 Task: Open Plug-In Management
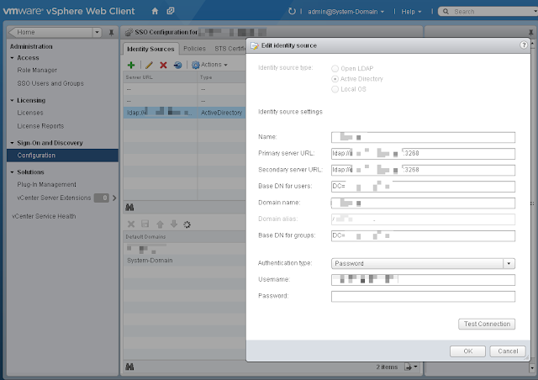tap(47, 184)
